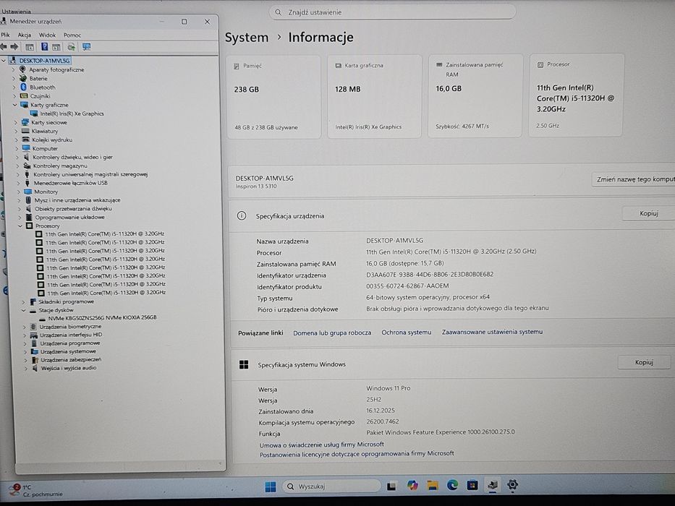Screen dimensions: 675x506
Task: Expand the Baterie node
Action: pos(14,78)
